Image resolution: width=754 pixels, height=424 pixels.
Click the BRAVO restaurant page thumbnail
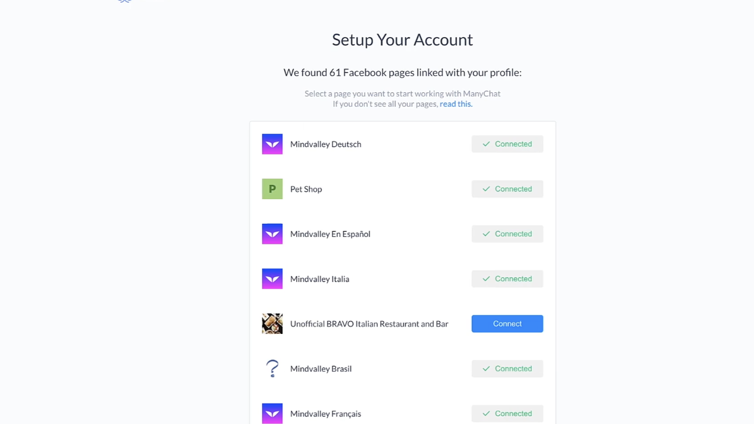(x=272, y=323)
